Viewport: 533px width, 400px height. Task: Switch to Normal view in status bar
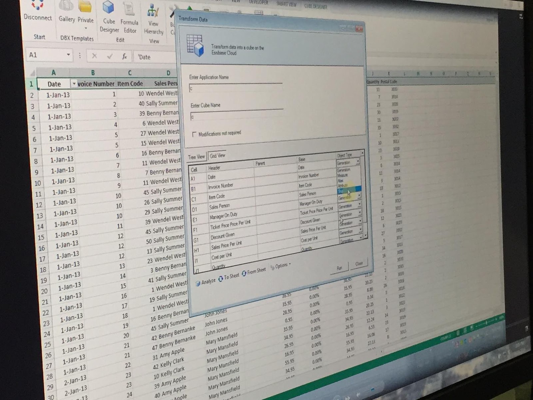coord(458,333)
